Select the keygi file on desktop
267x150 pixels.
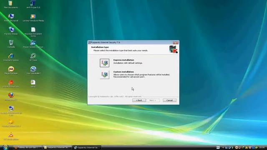(x=33, y=83)
